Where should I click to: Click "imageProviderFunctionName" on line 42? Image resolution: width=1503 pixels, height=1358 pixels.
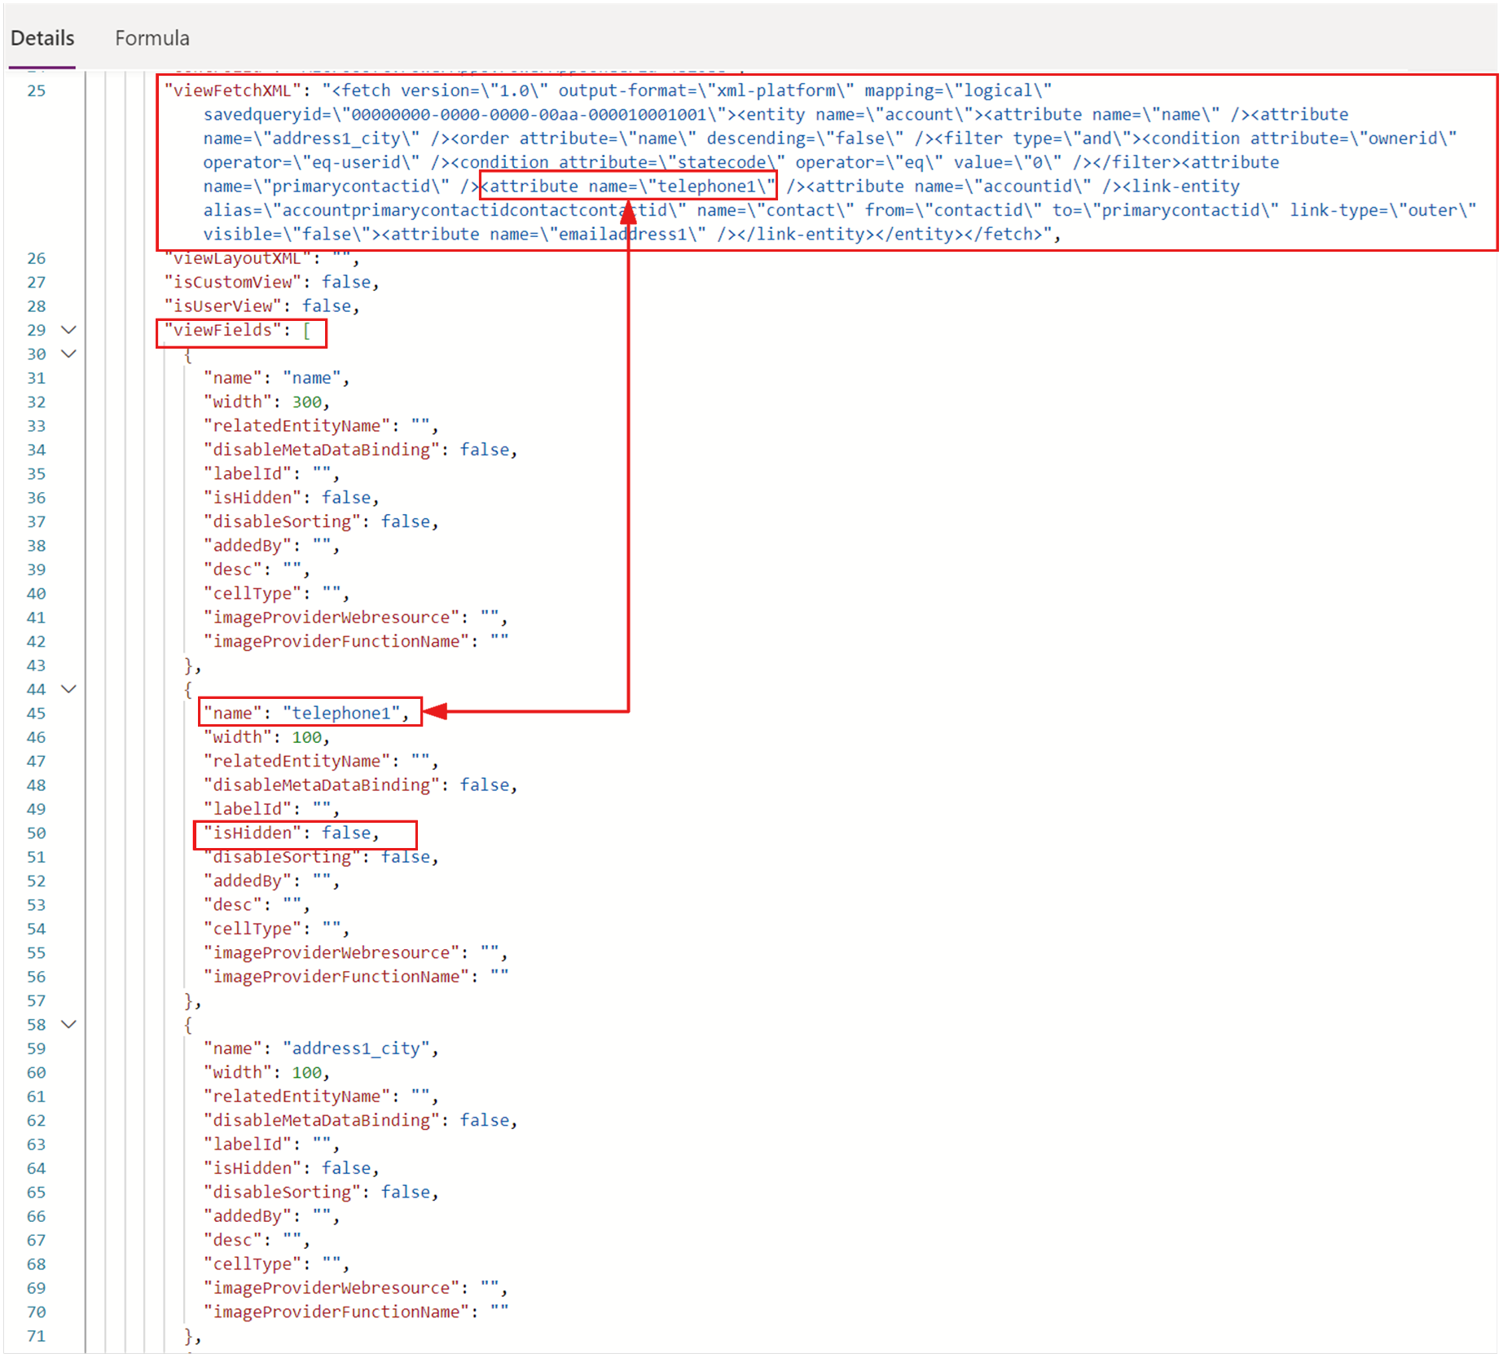pos(336,642)
